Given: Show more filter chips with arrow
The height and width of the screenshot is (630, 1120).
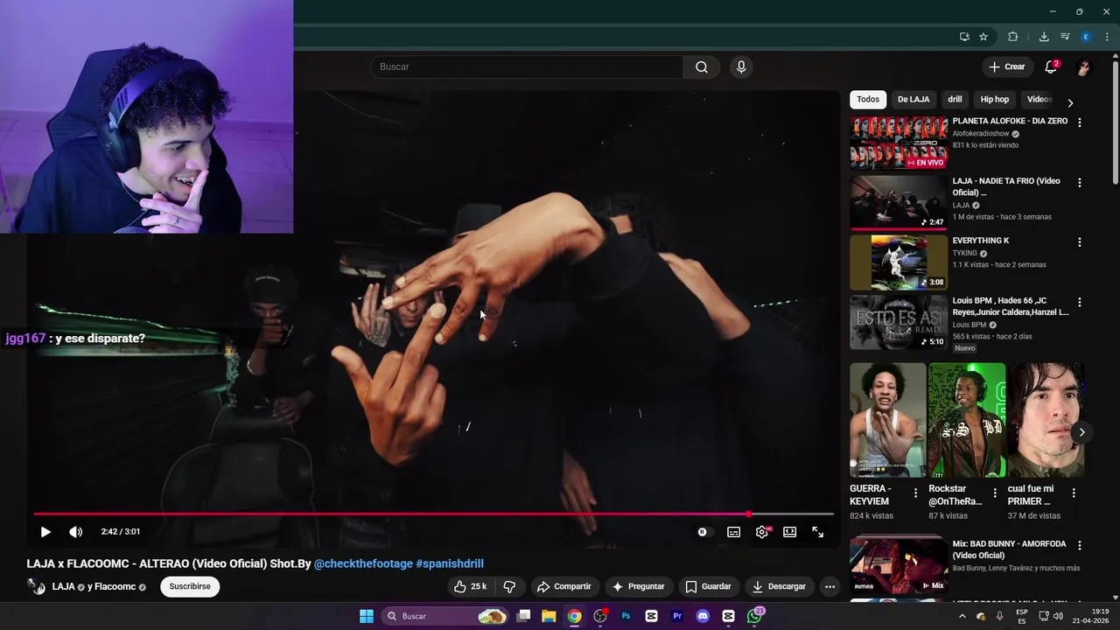Looking at the screenshot, I should coord(1069,102).
